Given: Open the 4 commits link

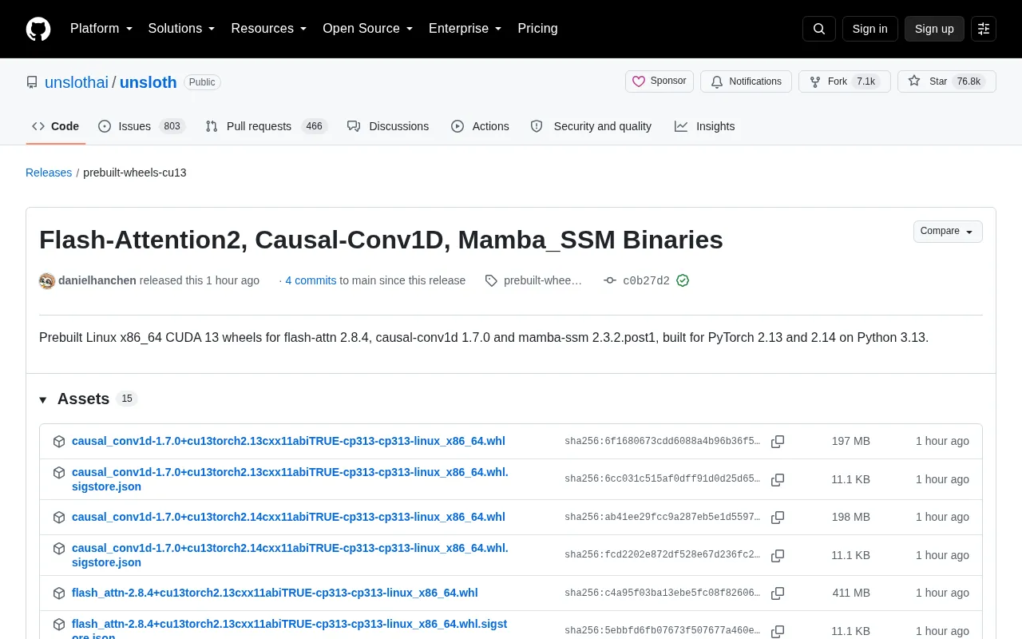Looking at the screenshot, I should point(311,280).
